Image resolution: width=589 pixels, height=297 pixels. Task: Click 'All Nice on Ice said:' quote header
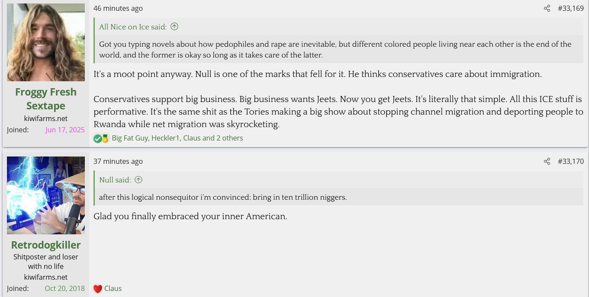132,27
